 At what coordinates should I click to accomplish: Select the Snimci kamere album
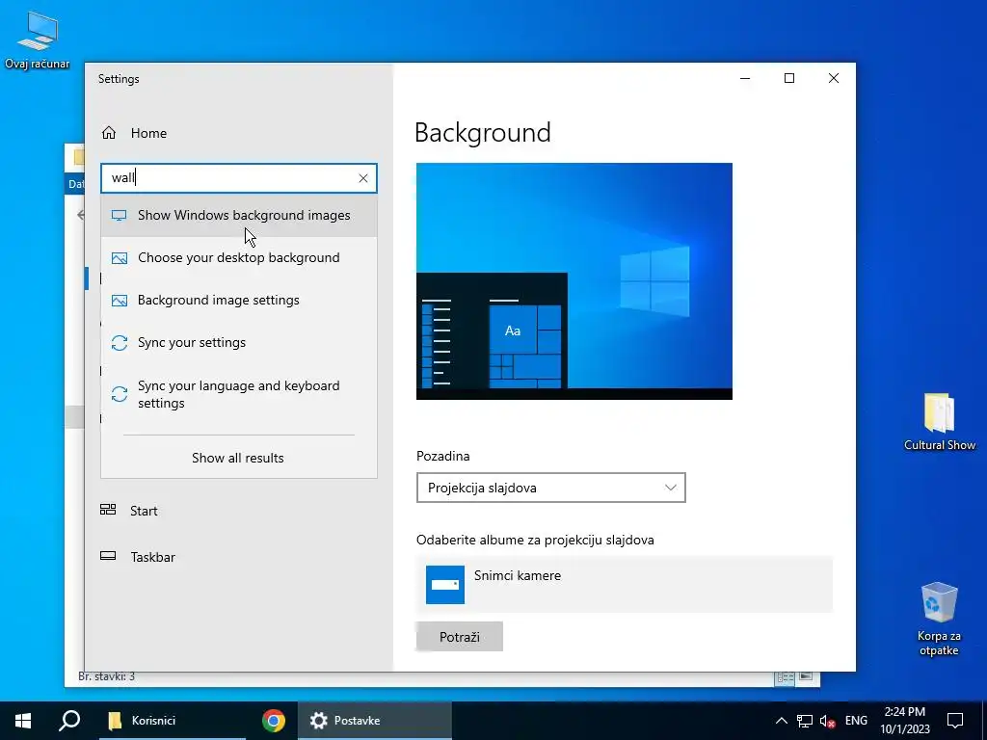point(624,585)
